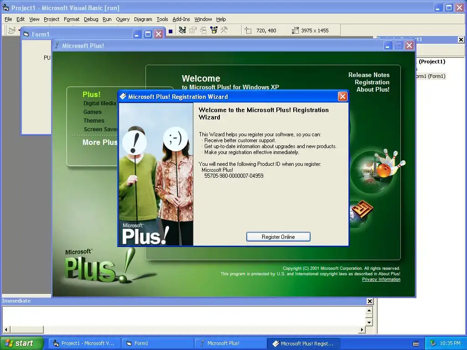This screenshot has width=467, height=350.
Task: Click the Microsoft Plus! window title icon
Action: 57,45
